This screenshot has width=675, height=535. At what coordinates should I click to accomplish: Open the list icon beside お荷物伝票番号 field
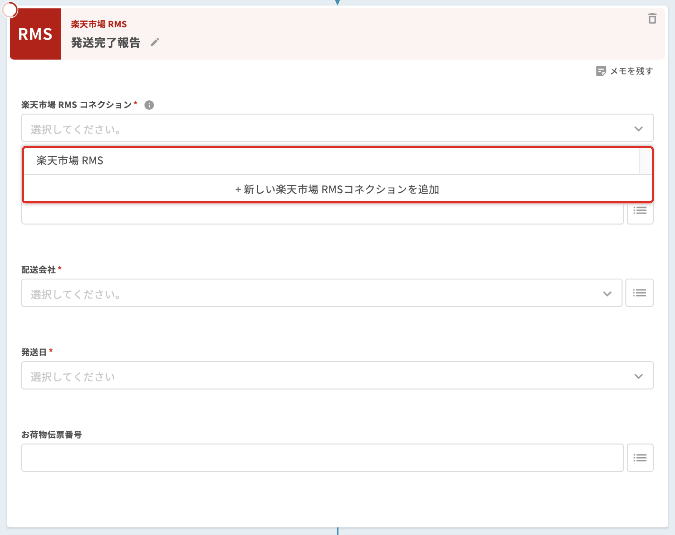coord(640,458)
